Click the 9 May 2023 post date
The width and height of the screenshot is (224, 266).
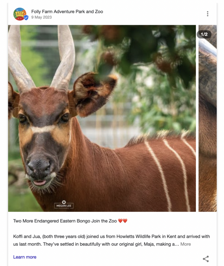(x=41, y=17)
